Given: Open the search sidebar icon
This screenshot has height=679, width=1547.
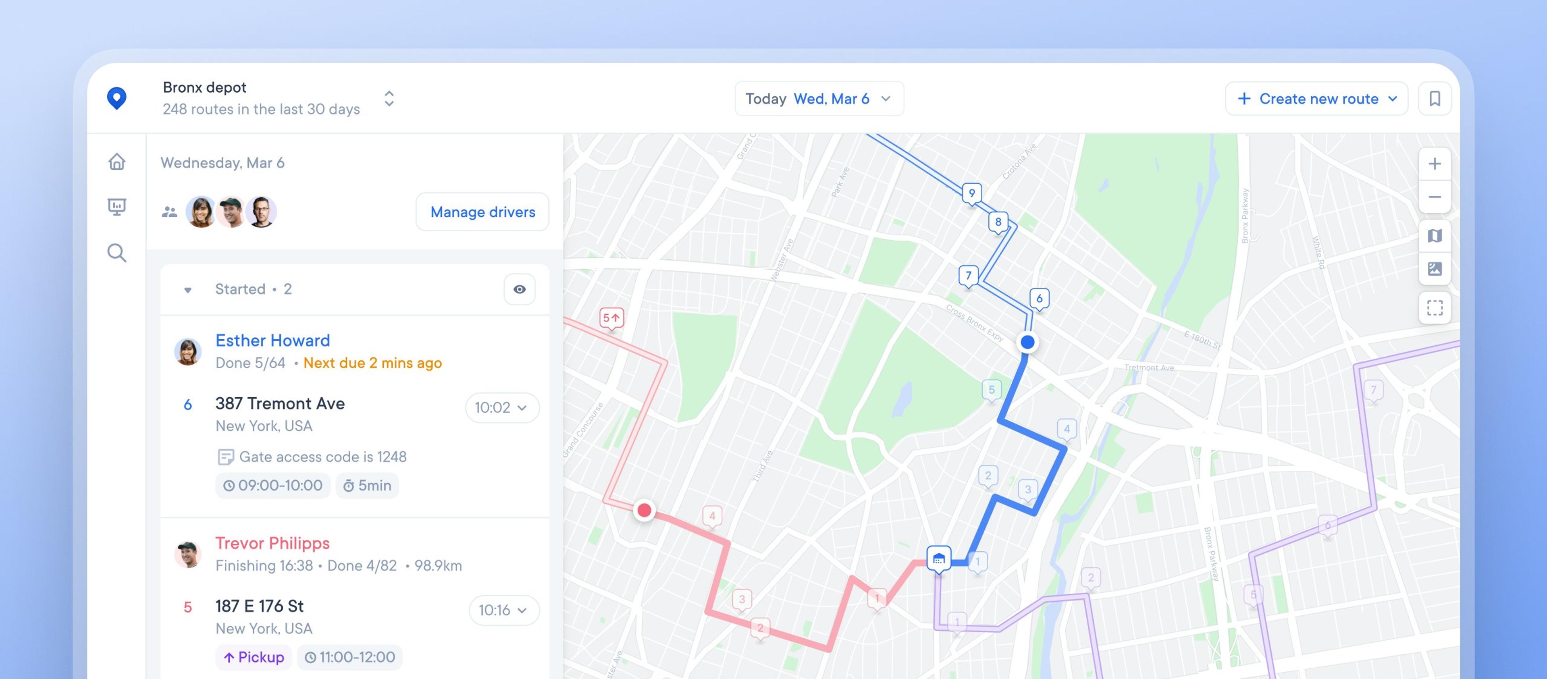Looking at the screenshot, I should pos(116,253).
